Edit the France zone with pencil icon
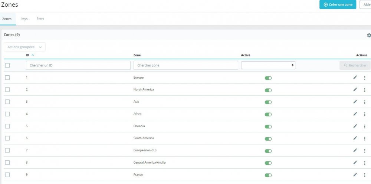Image resolution: width=371 pixels, height=184 pixels. point(355,175)
